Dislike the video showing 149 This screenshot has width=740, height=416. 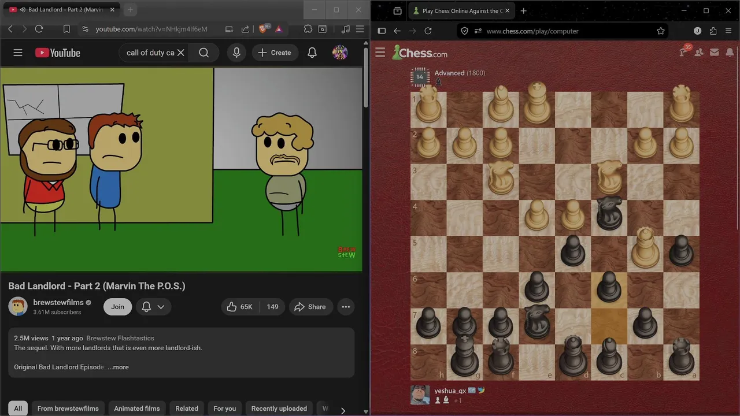tap(272, 307)
